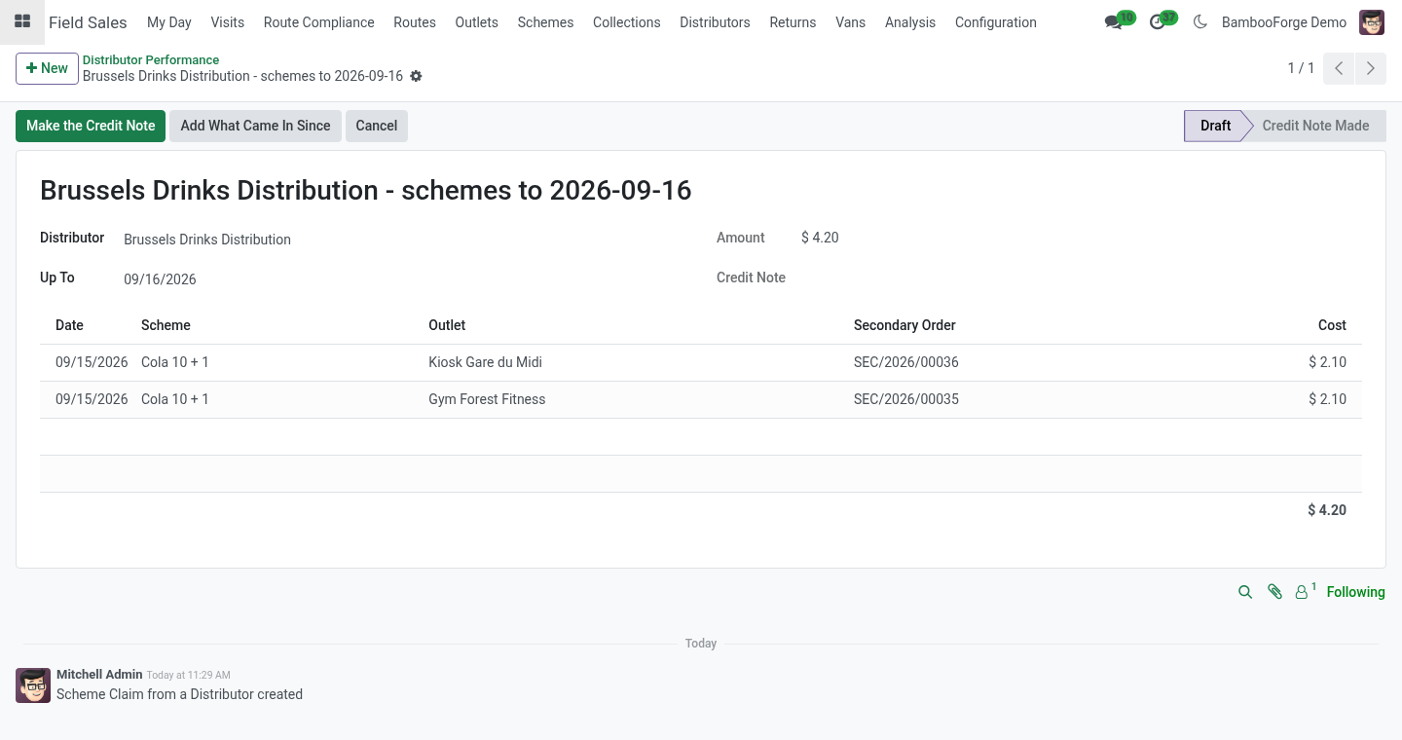The height and width of the screenshot is (740, 1402).
Task: Click Add What Came In Since
Action: point(255,126)
